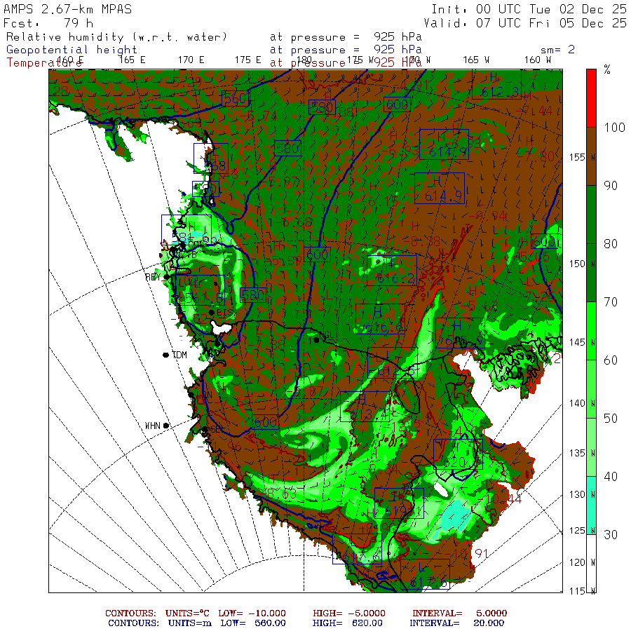The width and height of the screenshot is (631, 631).
Task: Click the boxed H 616.2 high marker
Action: pos(392,271)
